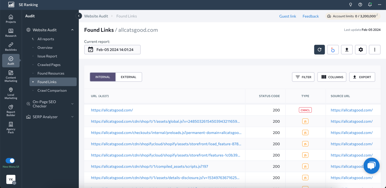The height and width of the screenshot is (188, 386).
Task: Click the refresh audit icon button
Action: pyautogui.click(x=319, y=50)
